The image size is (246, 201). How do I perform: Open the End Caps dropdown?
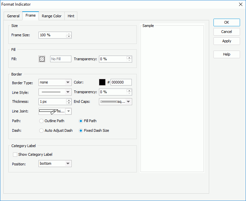[x=128, y=102]
